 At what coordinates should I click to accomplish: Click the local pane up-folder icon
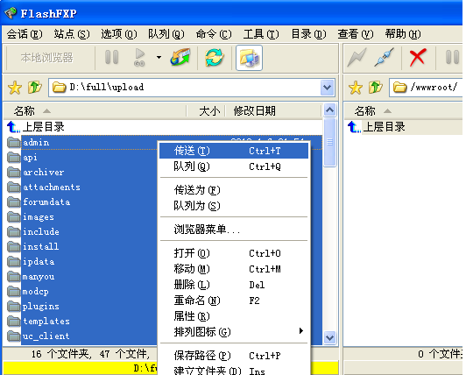point(35,88)
